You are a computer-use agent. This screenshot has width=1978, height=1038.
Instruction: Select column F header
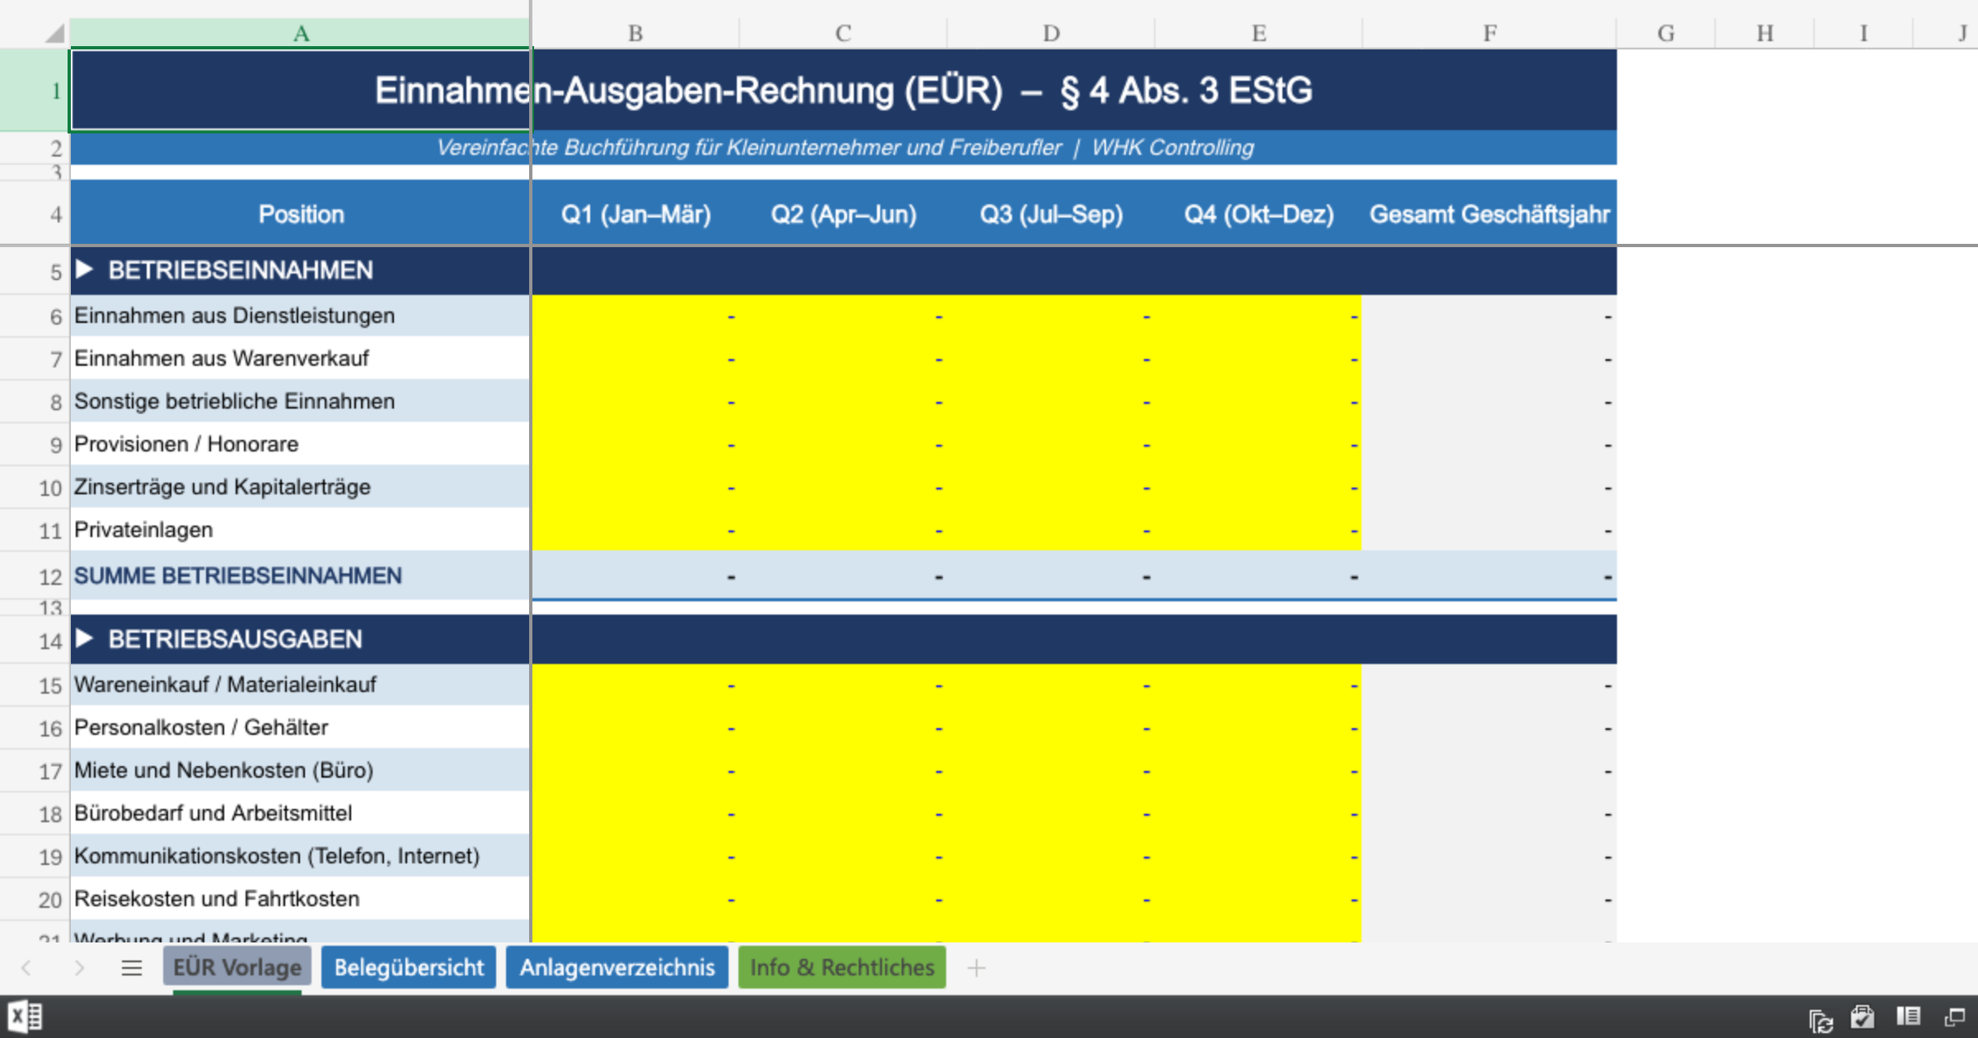1489,33
